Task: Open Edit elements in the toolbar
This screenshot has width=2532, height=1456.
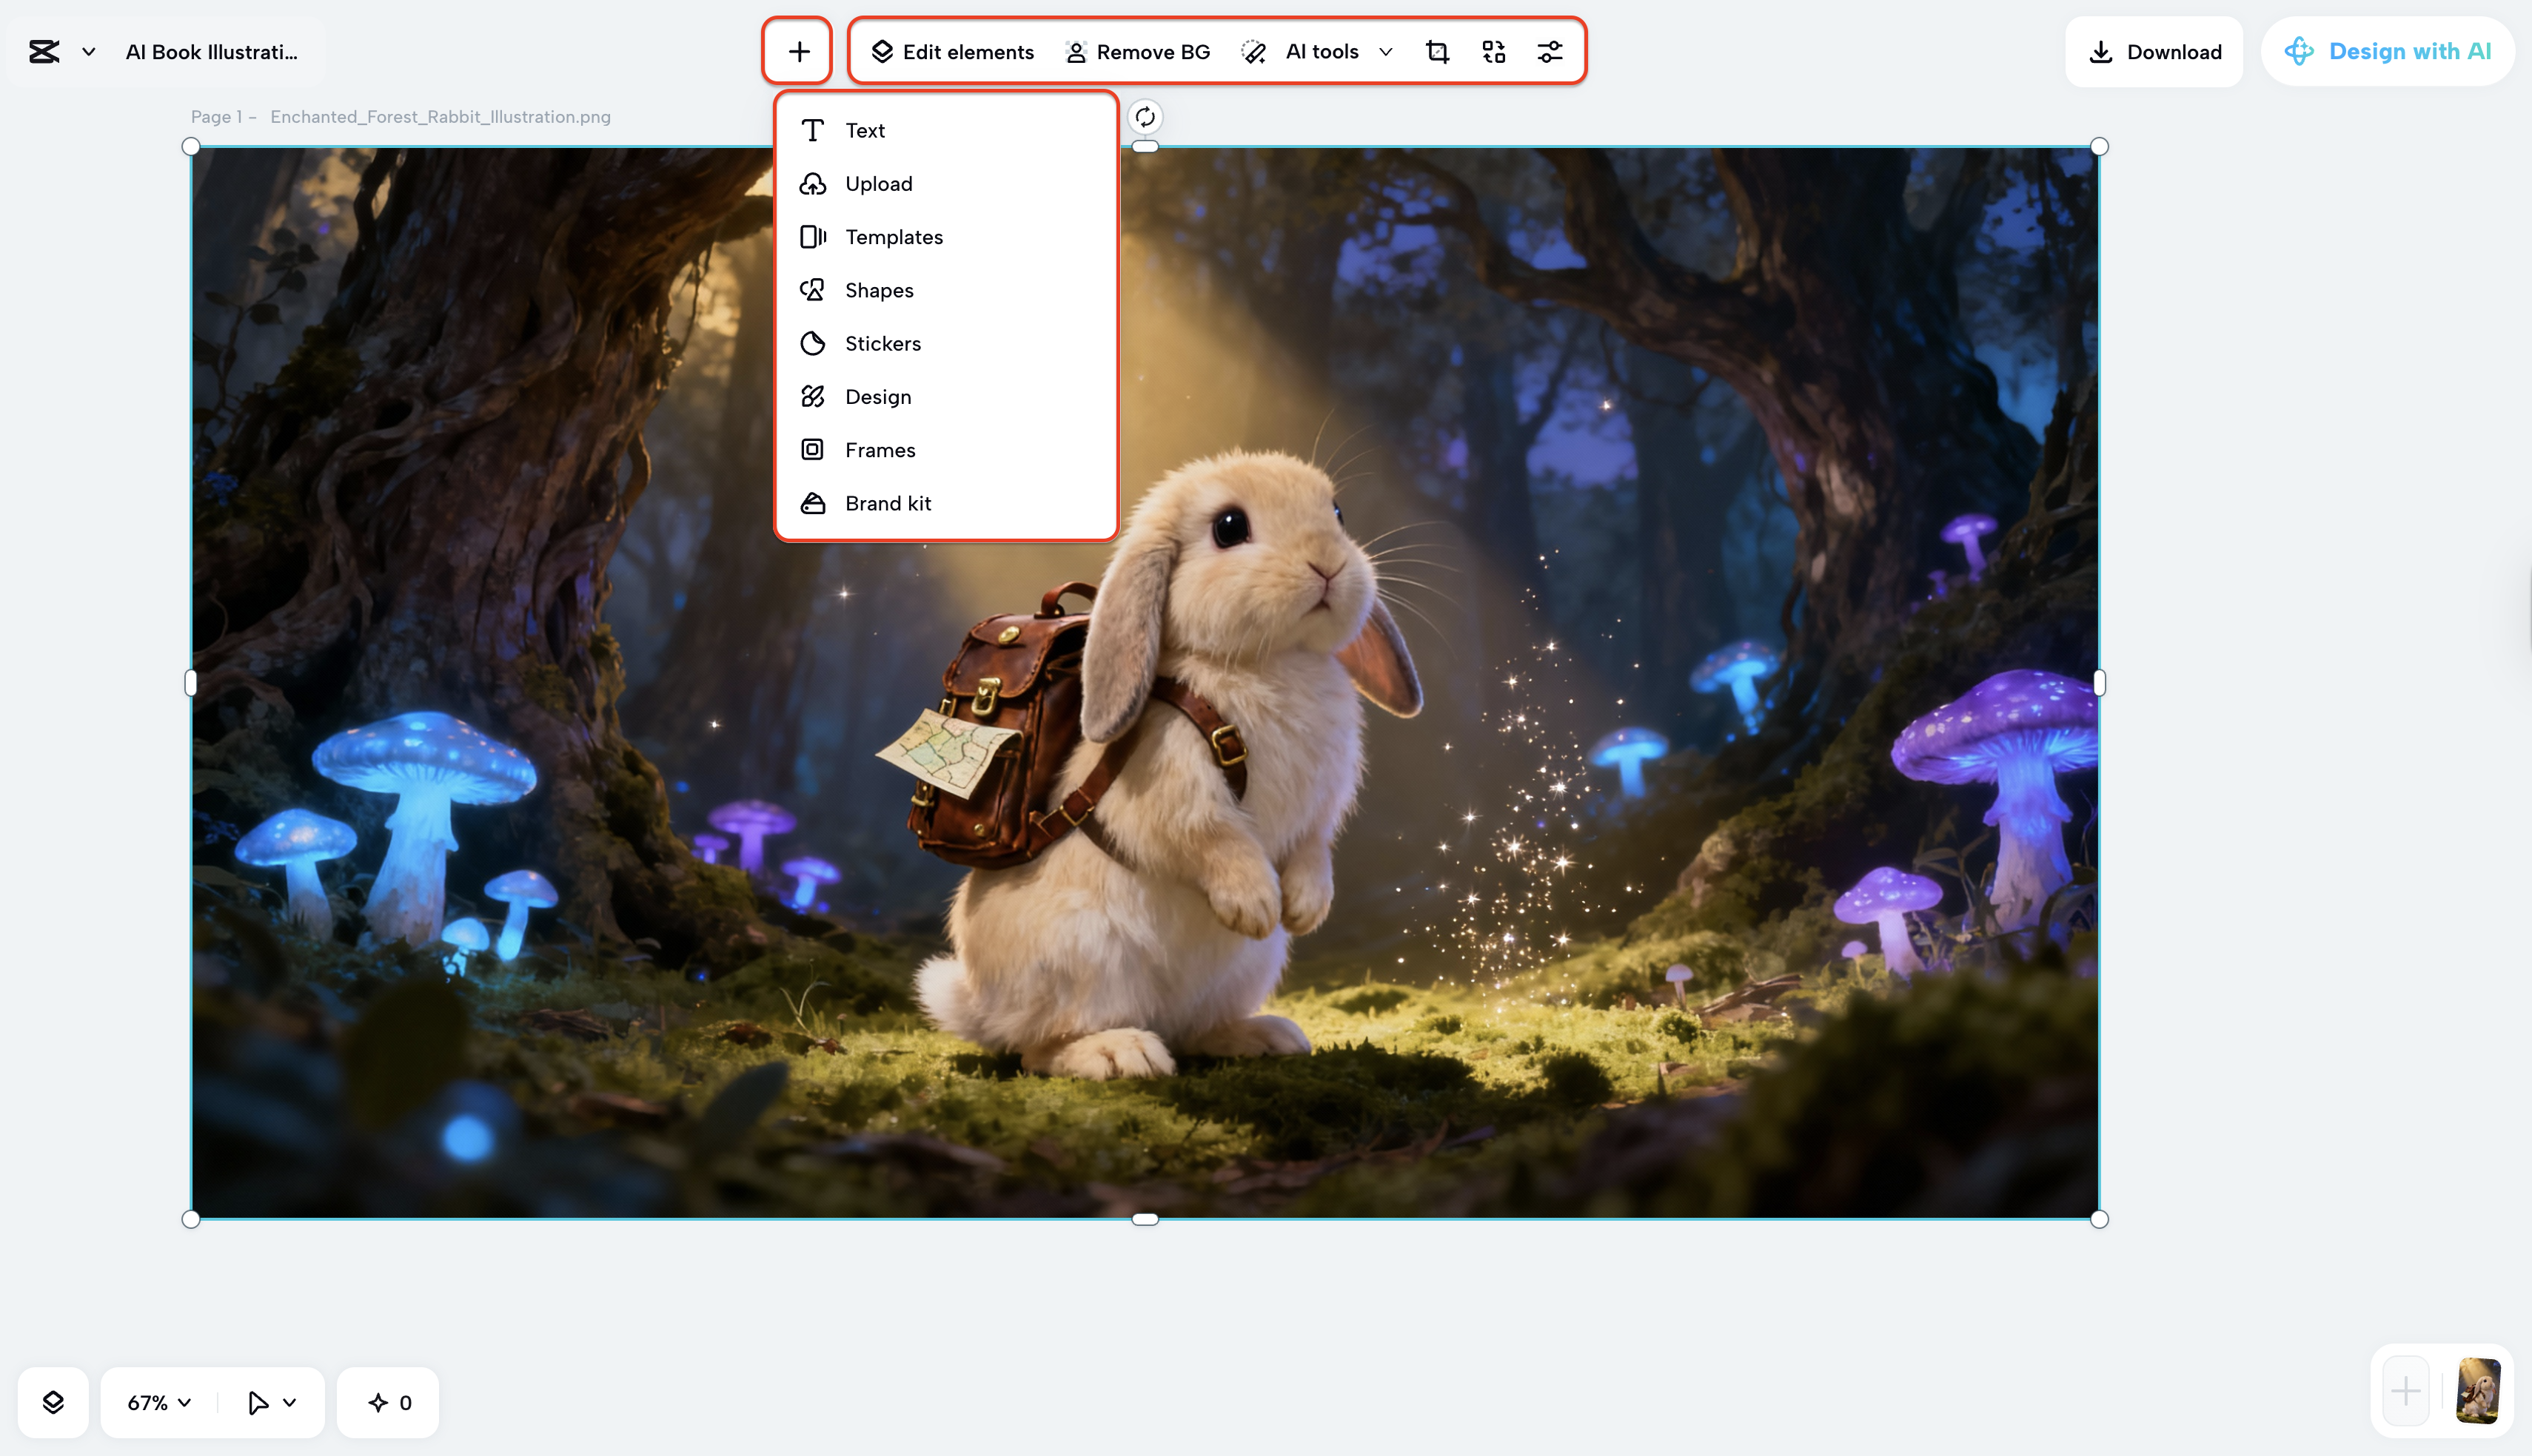Action: (952, 51)
